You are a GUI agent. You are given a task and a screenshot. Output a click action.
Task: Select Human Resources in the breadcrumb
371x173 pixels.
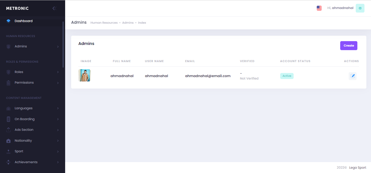pos(104,23)
